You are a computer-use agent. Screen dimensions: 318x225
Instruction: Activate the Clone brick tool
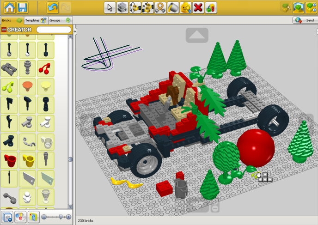click(x=122, y=8)
